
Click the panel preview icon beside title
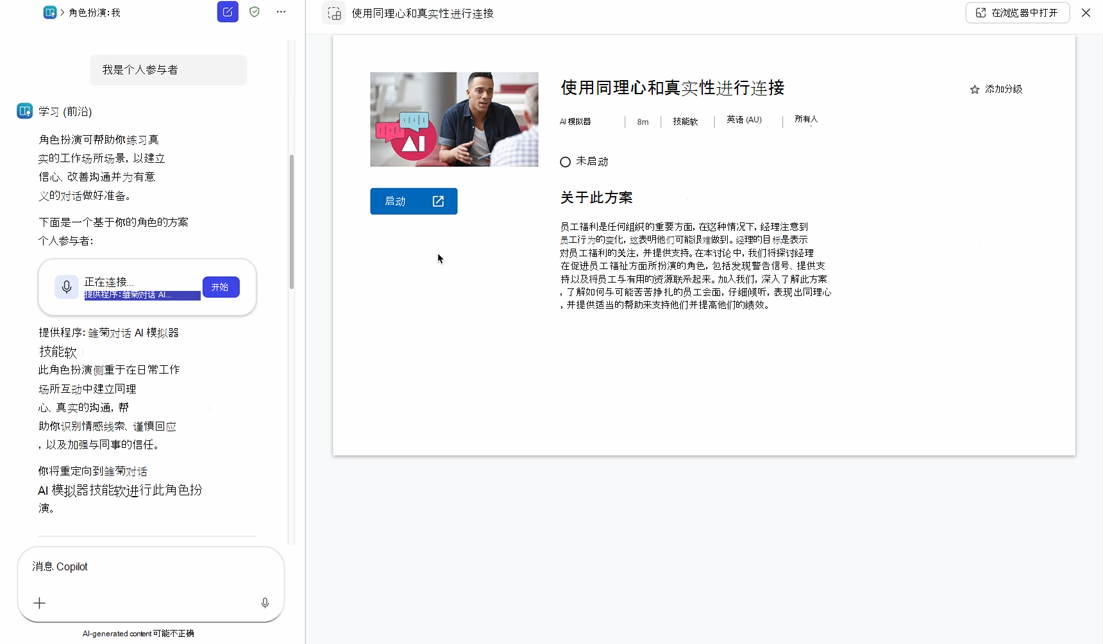click(334, 13)
